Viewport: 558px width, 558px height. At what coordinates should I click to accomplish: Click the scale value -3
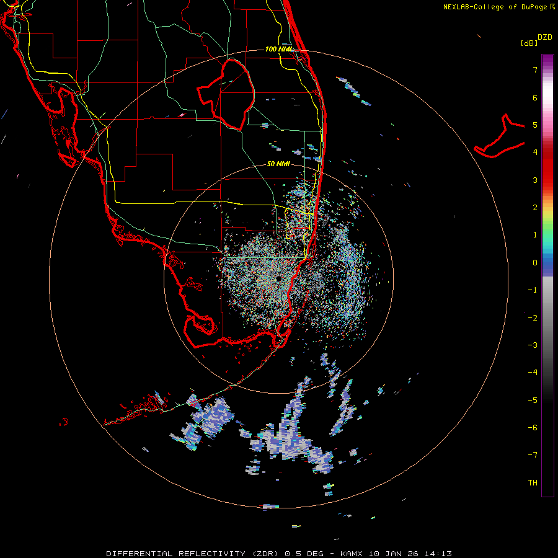click(x=533, y=345)
